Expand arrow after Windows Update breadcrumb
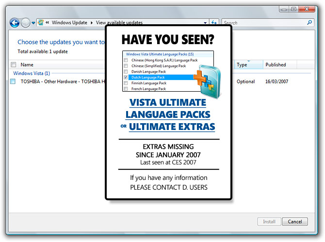 (x=91, y=23)
